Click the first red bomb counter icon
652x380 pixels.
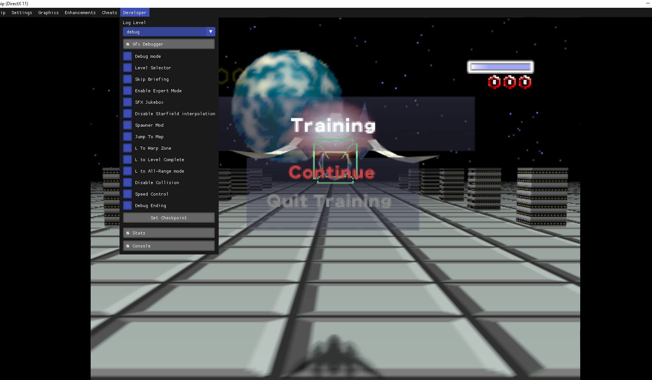pyautogui.click(x=494, y=82)
